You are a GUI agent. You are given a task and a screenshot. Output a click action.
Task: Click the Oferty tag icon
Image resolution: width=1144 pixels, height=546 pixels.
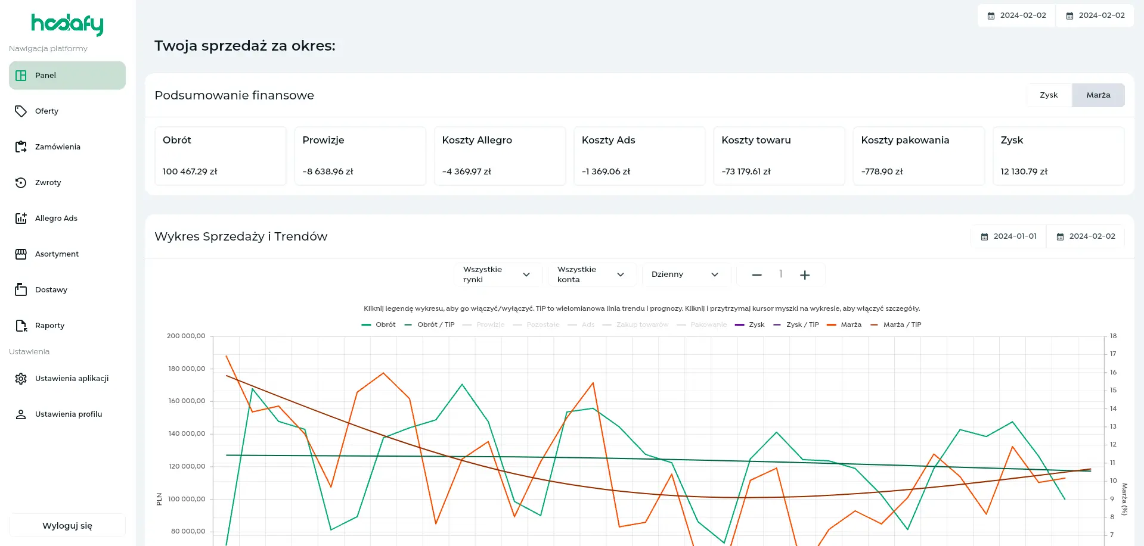pyautogui.click(x=21, y=111)
